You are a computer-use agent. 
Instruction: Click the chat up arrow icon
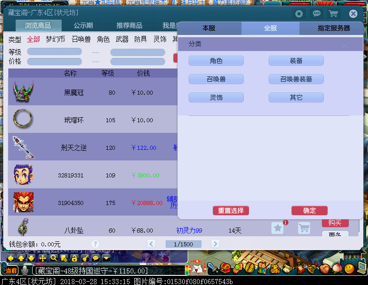tap(21, 258)
